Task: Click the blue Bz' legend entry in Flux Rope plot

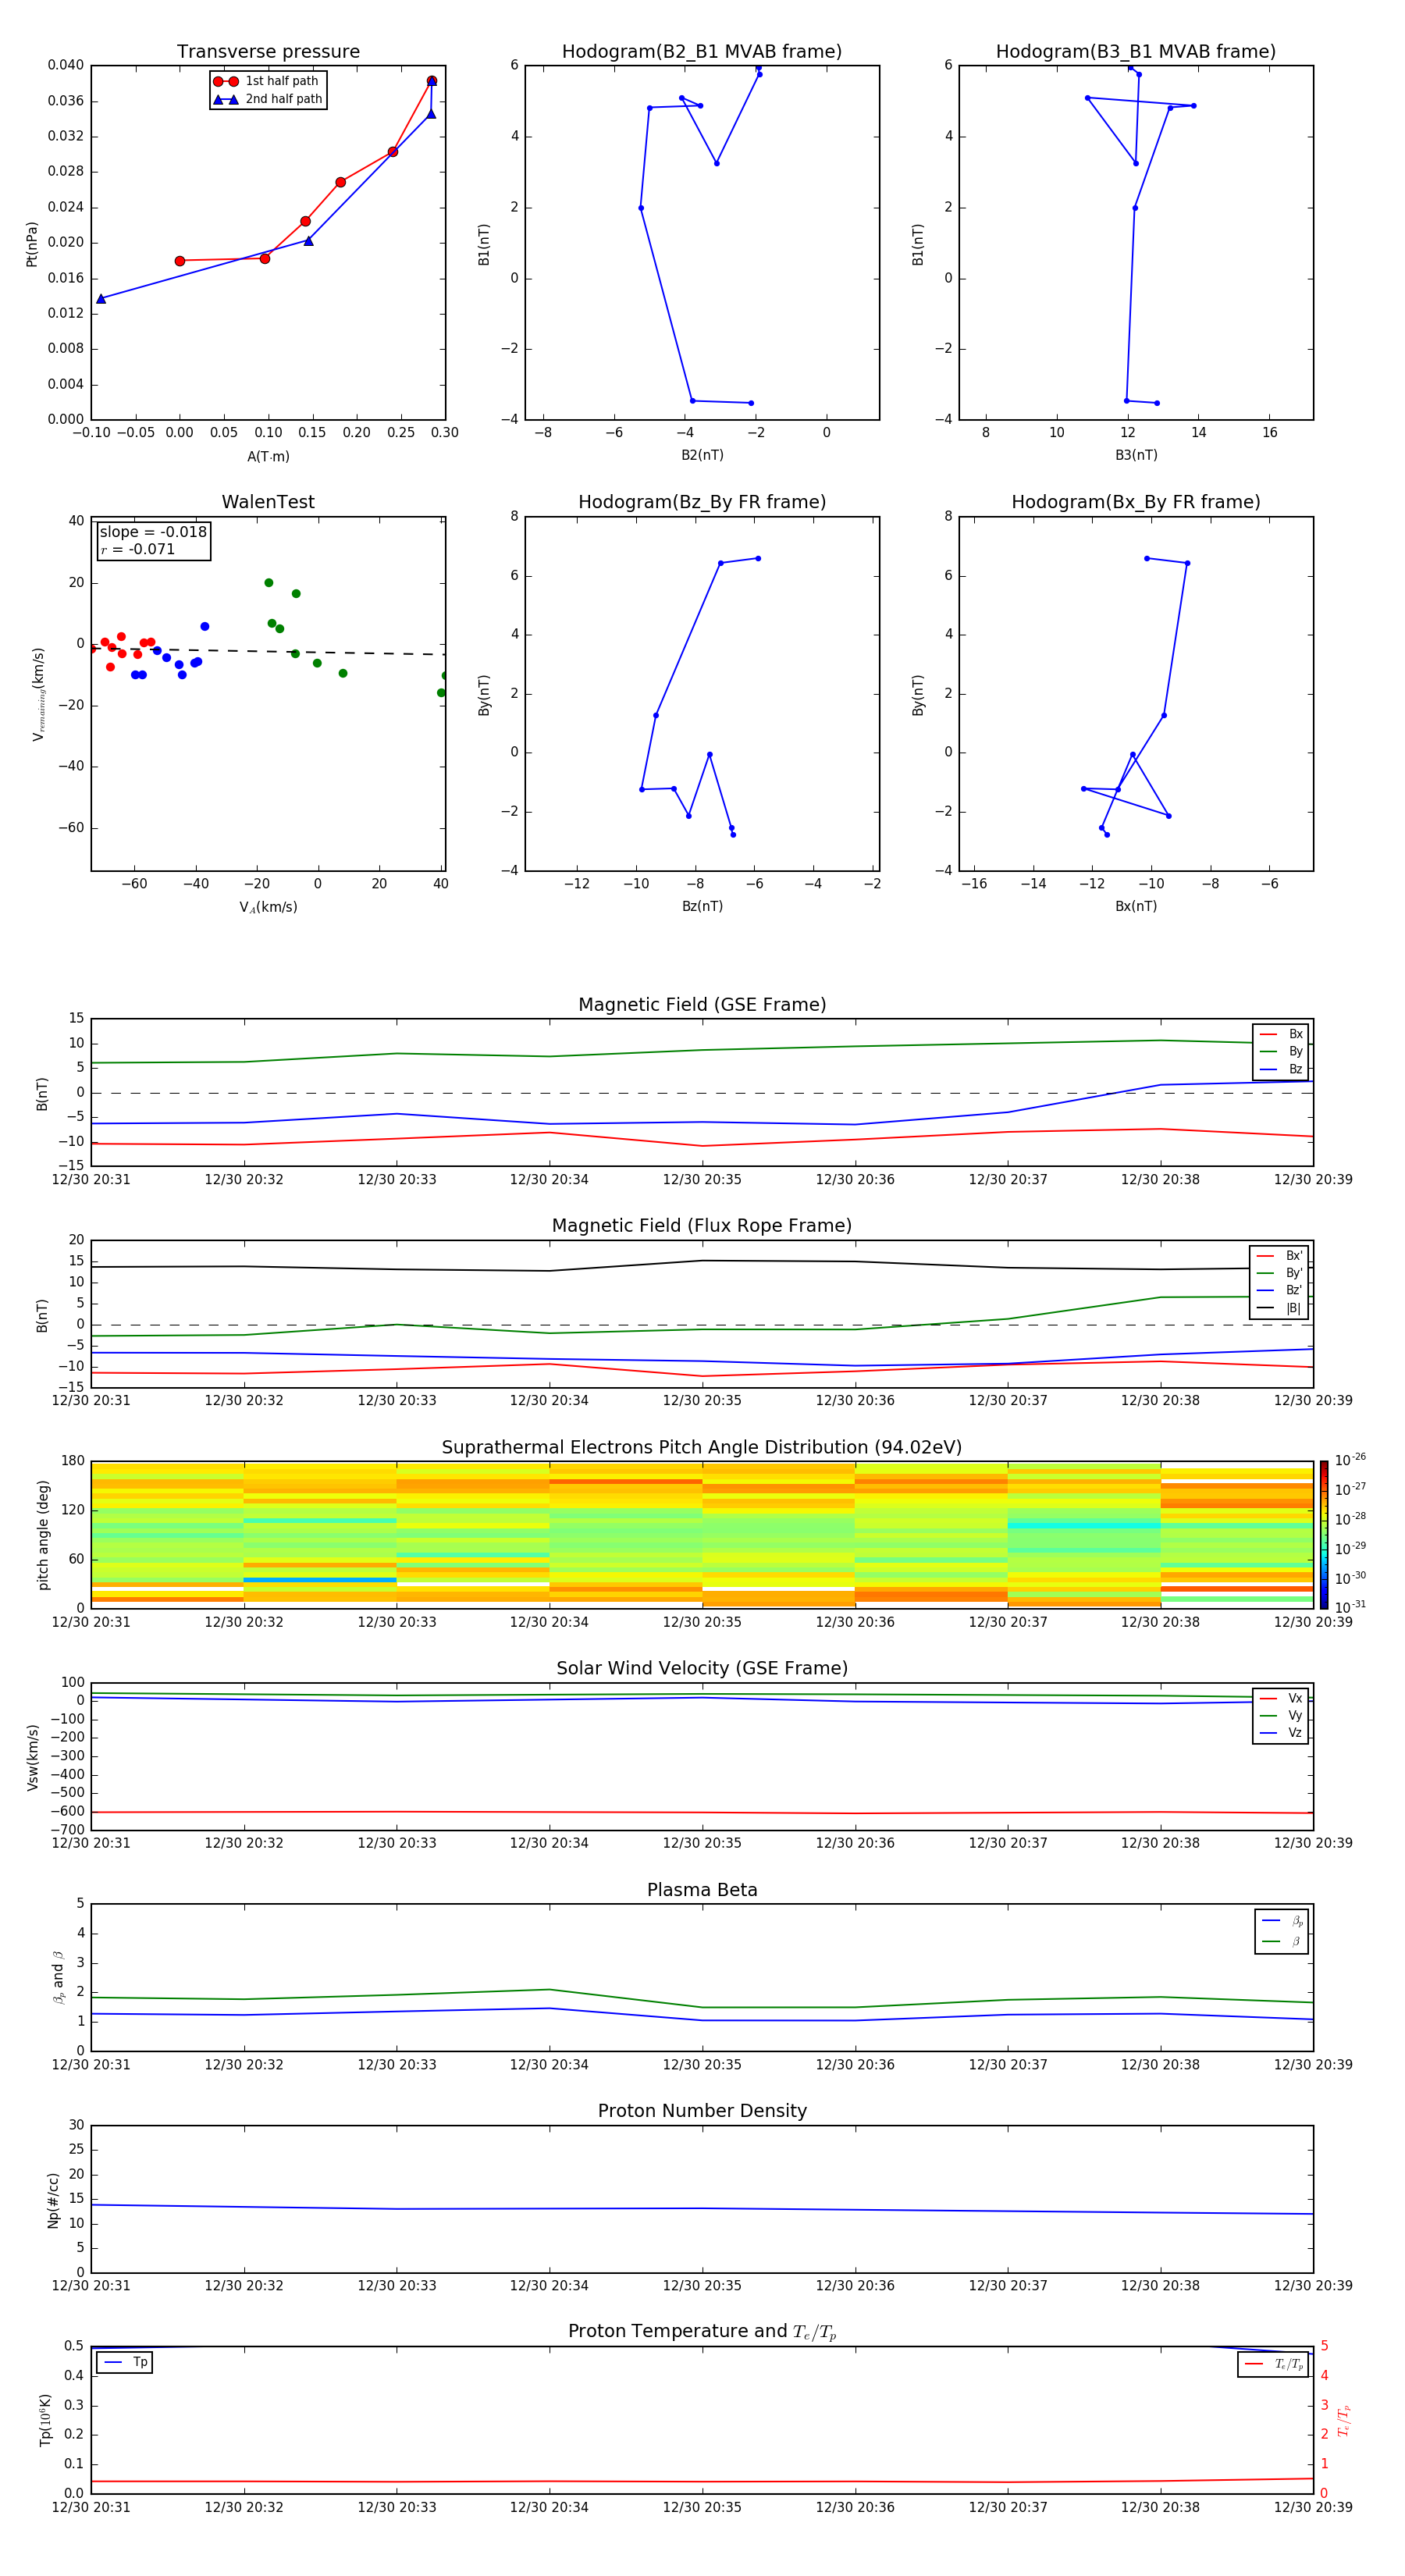Action: pyautogui.click(x=1279, y=1290)
